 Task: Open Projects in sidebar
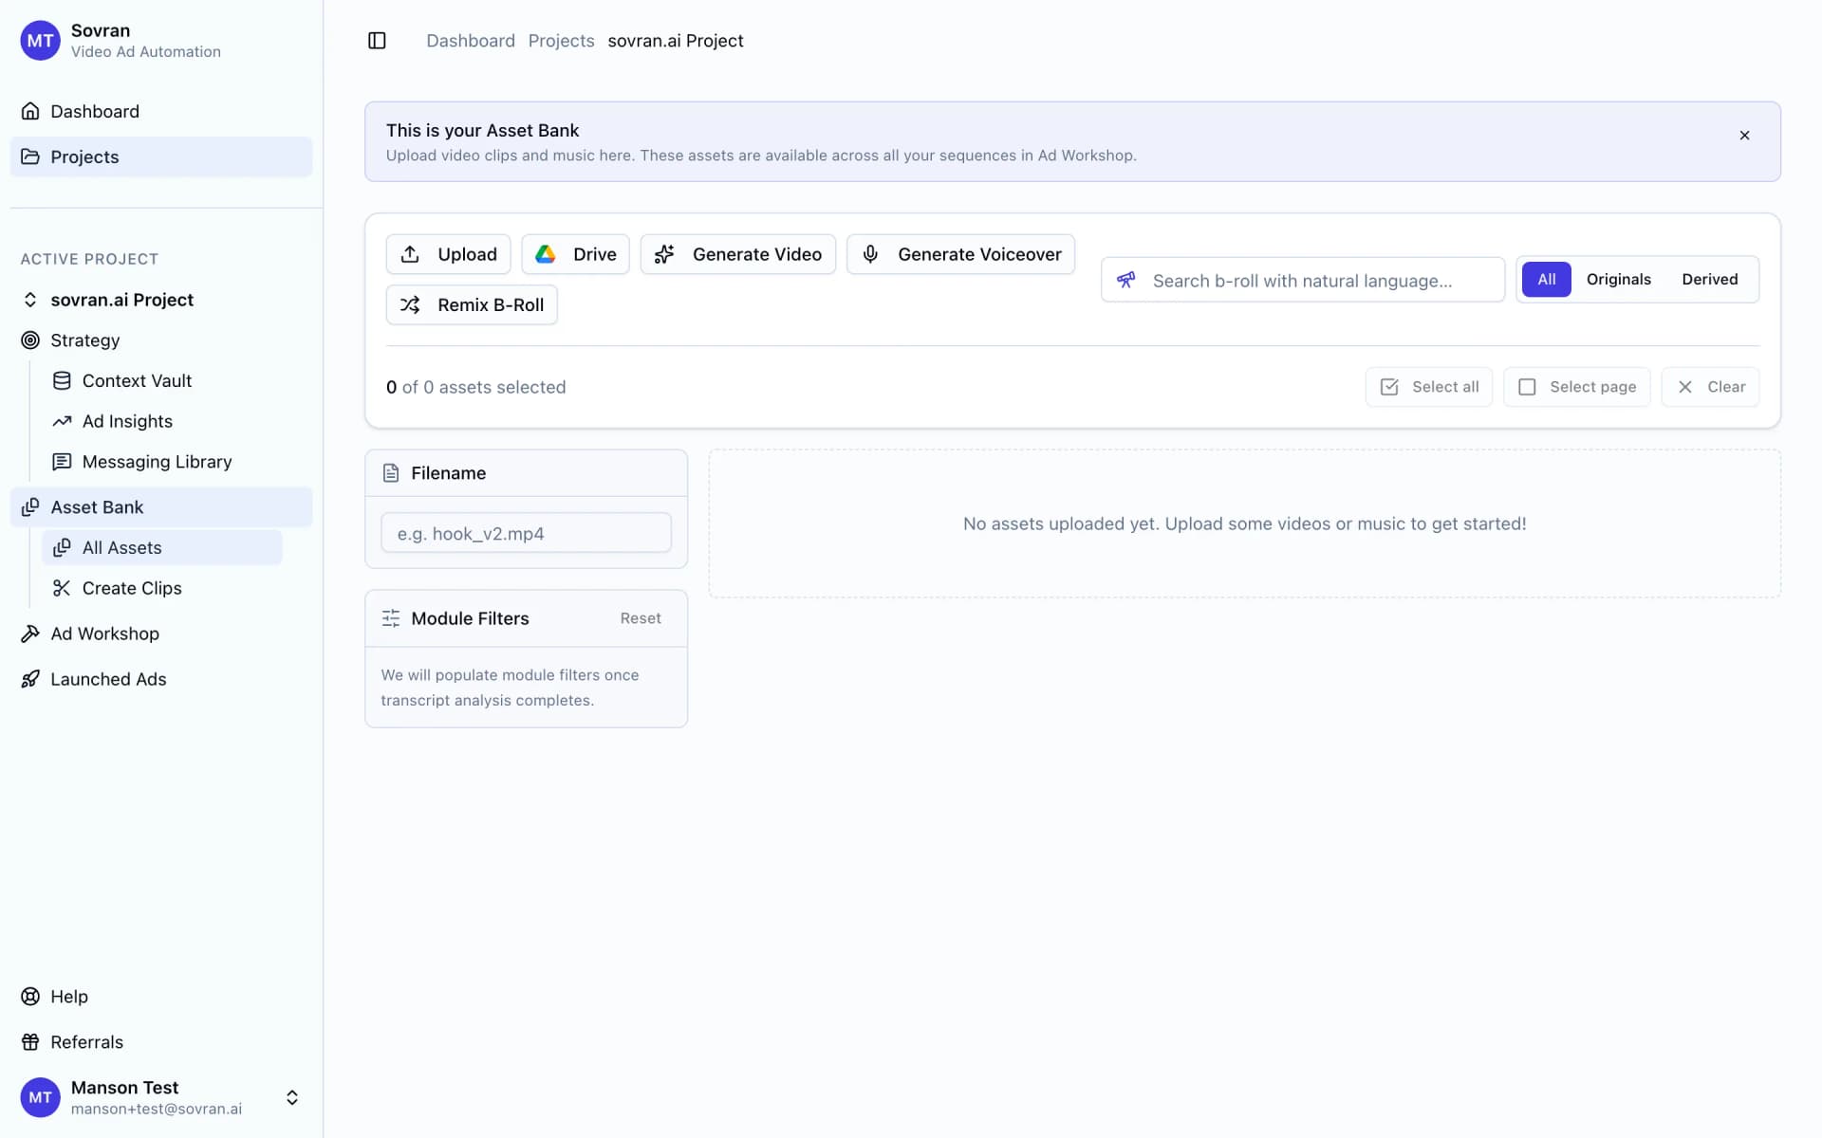coord(161,156)
